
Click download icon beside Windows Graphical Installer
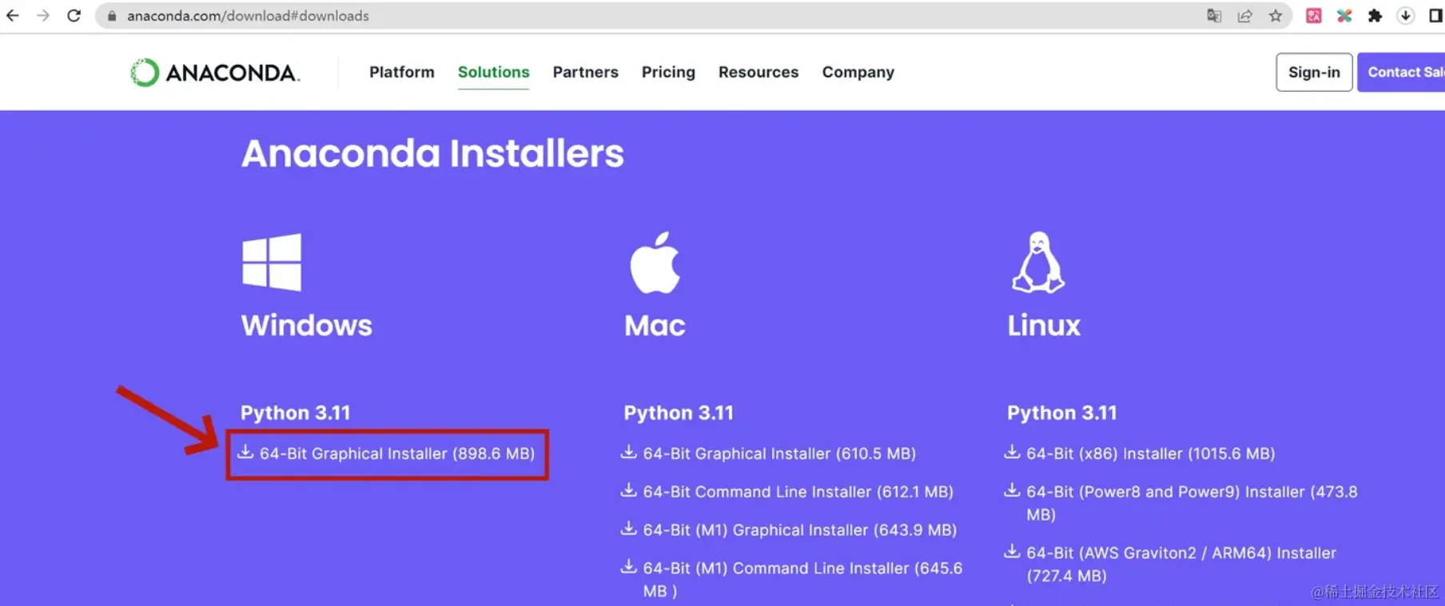[245, 452]
